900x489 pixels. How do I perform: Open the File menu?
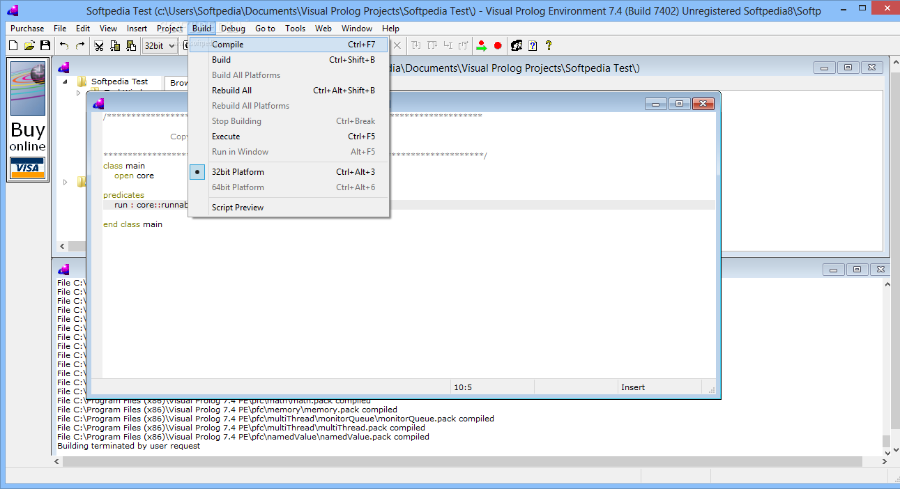pyautogui.click(x=60, y=29)
